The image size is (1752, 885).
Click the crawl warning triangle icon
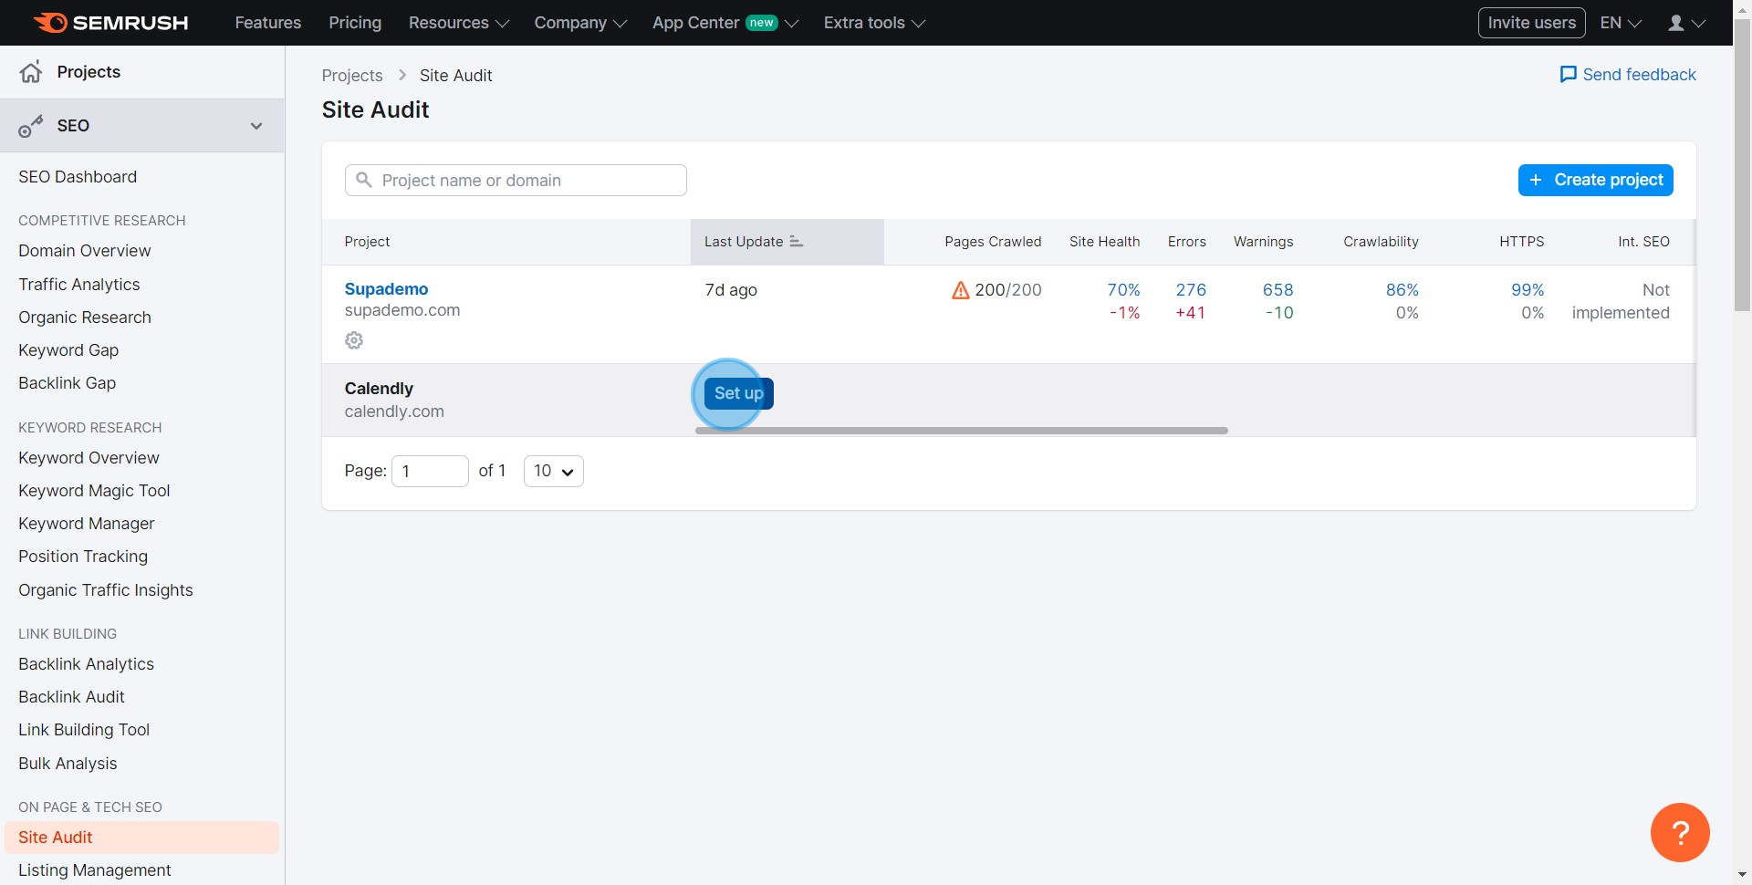pyautogui.click(x=960, y=290)
